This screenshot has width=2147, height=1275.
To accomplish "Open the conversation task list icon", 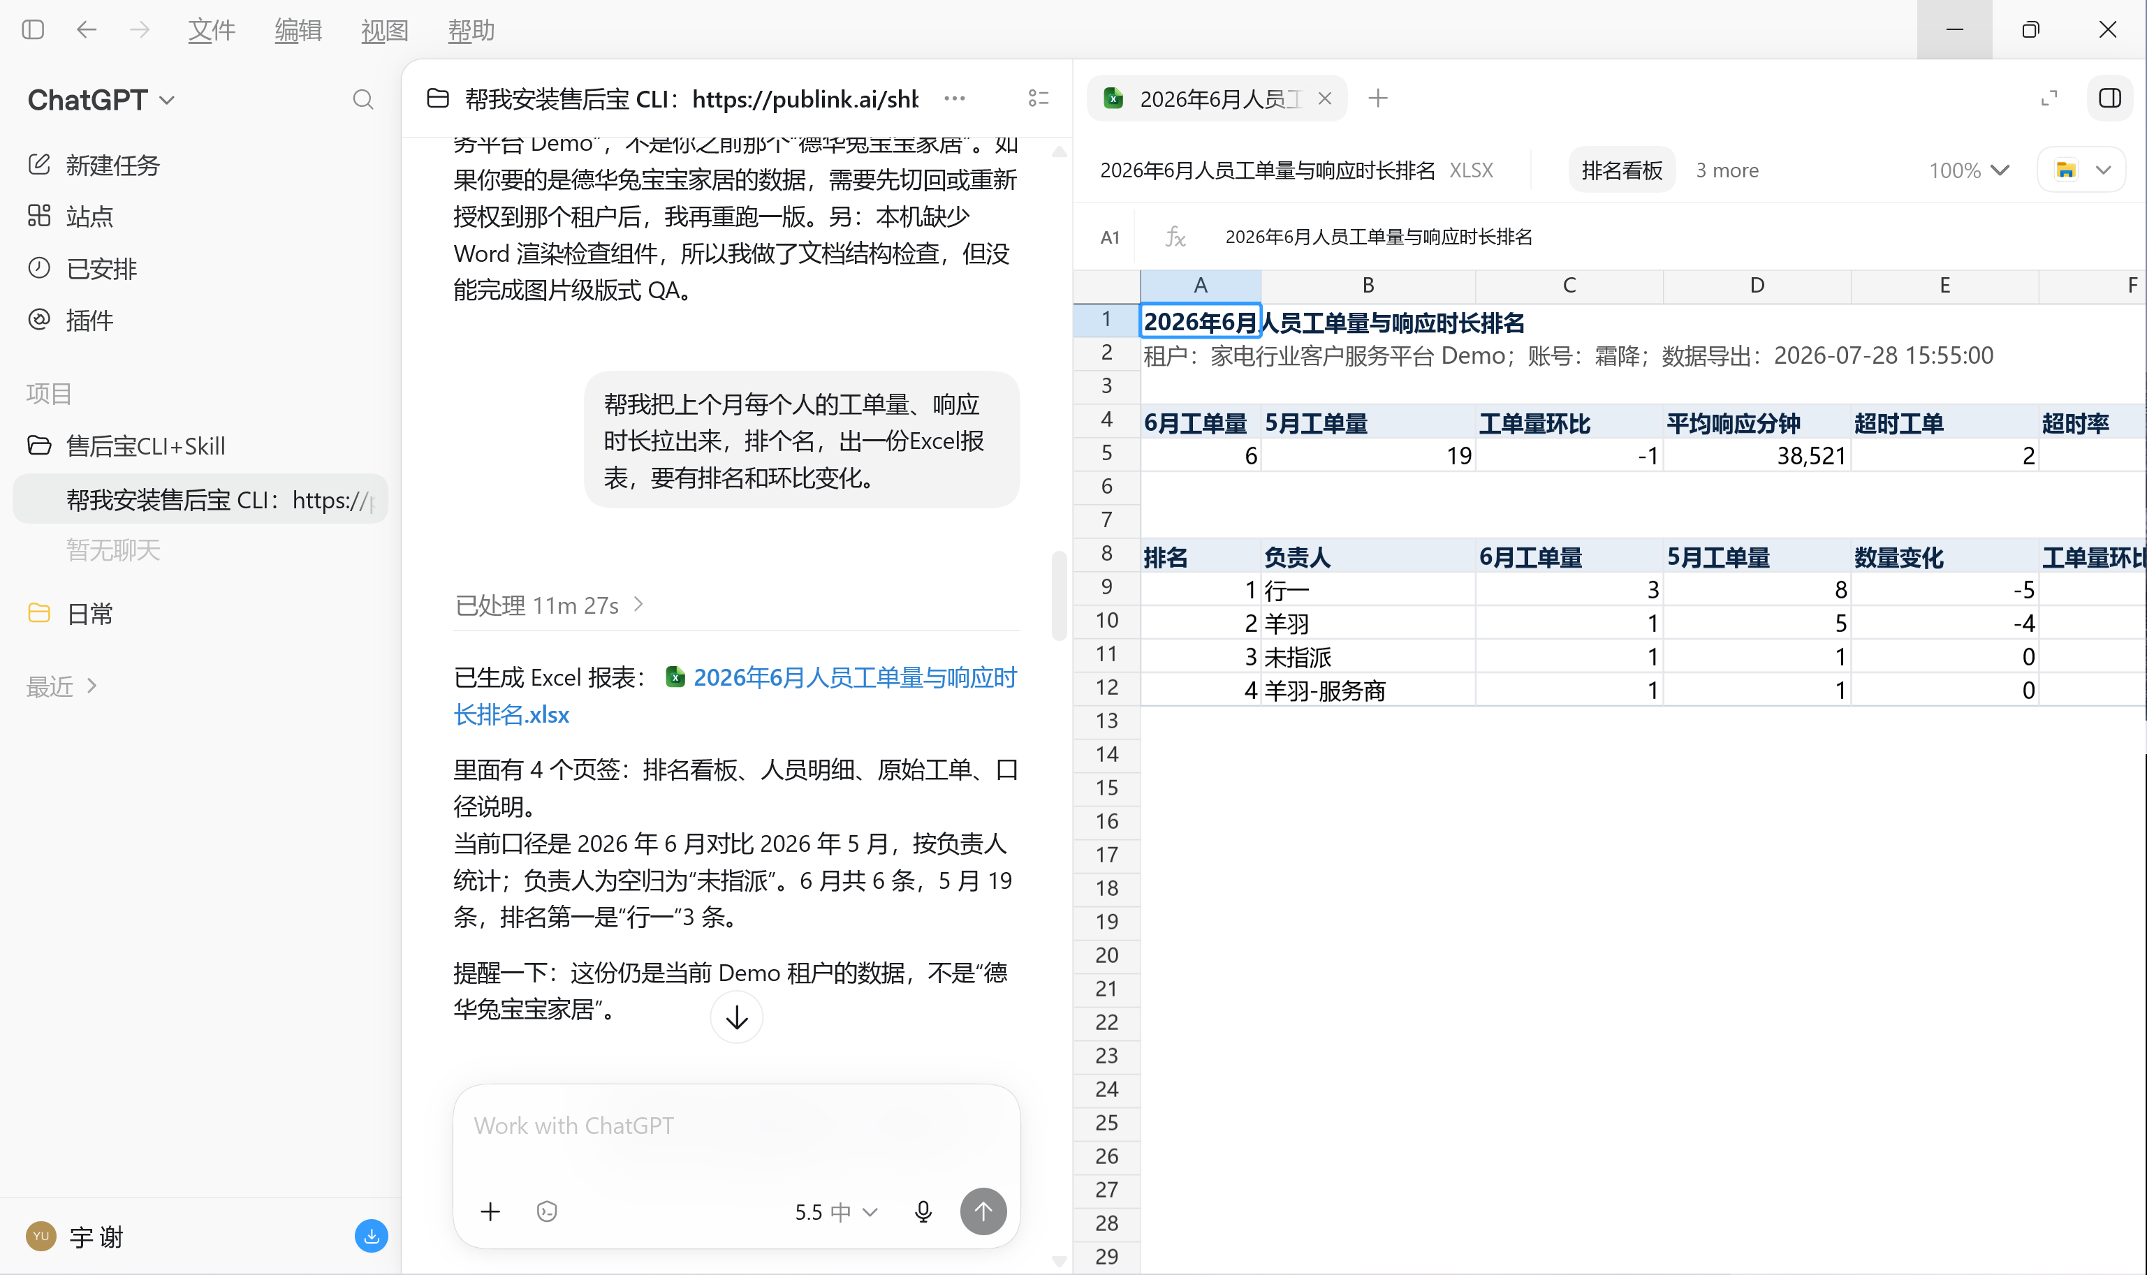I will point(1039,99).
